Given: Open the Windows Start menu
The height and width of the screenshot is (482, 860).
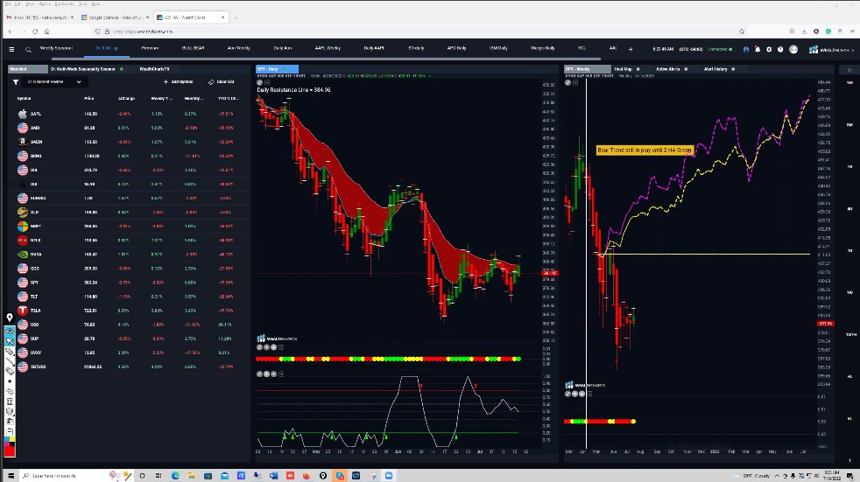Looking at the screenshot, I should [10, 475].
